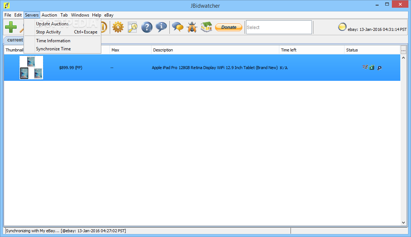Viewport: 411px width, 237px height.
Task: Open the column chooser ellipsis button
Action: click(x=403, y=50)
